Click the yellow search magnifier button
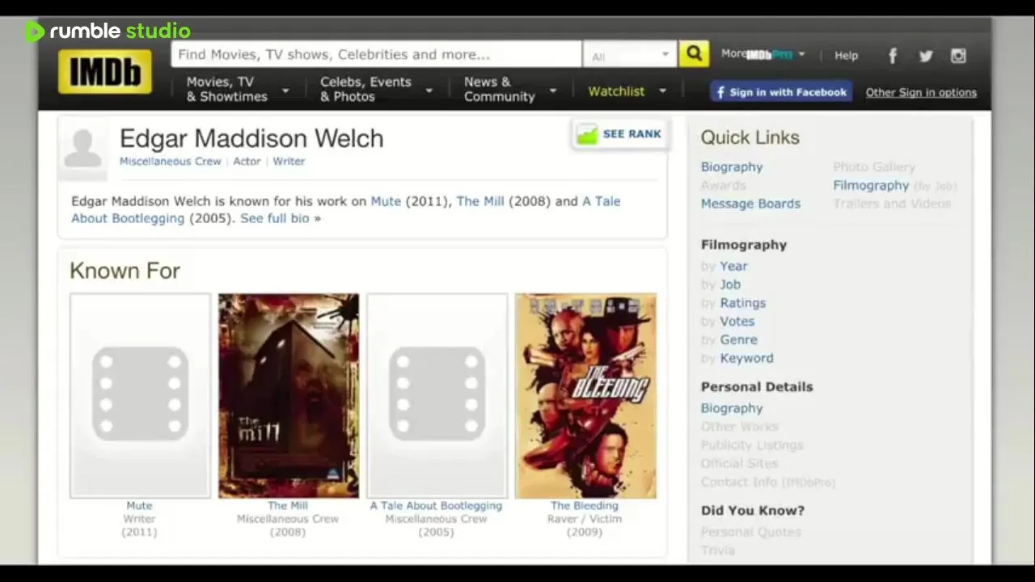 [694, 54]
